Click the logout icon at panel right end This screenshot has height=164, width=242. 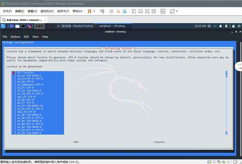click(x=239, y=26)
